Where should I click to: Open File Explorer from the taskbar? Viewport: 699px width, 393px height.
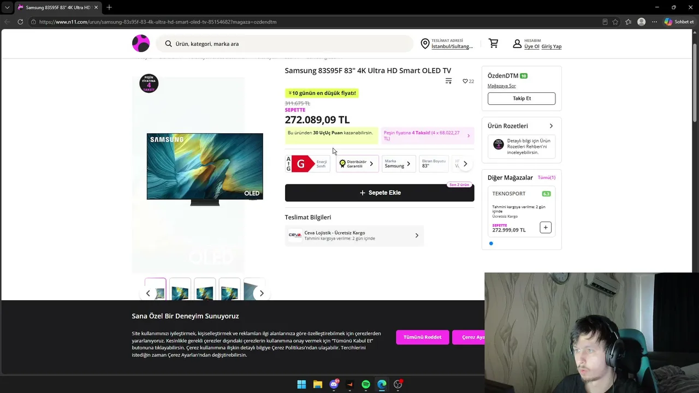(x=318, y=384)
